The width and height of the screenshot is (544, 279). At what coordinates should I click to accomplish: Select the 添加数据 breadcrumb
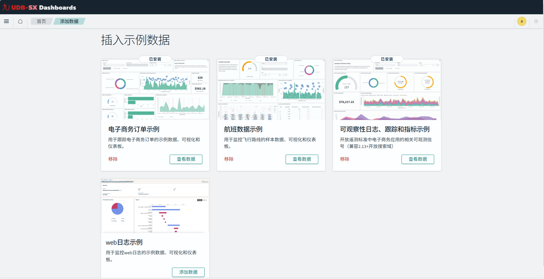click(x=69, y=21)
